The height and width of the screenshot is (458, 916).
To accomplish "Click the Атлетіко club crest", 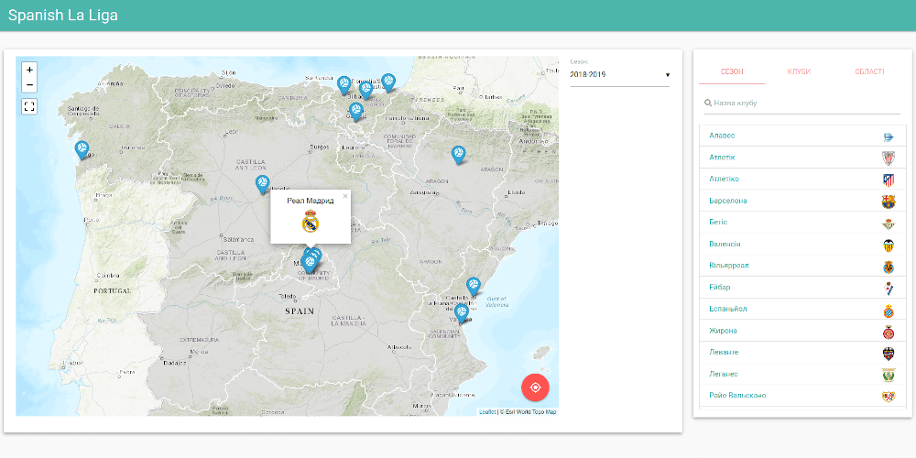I will pyautogui.click(x=889, y=180).
